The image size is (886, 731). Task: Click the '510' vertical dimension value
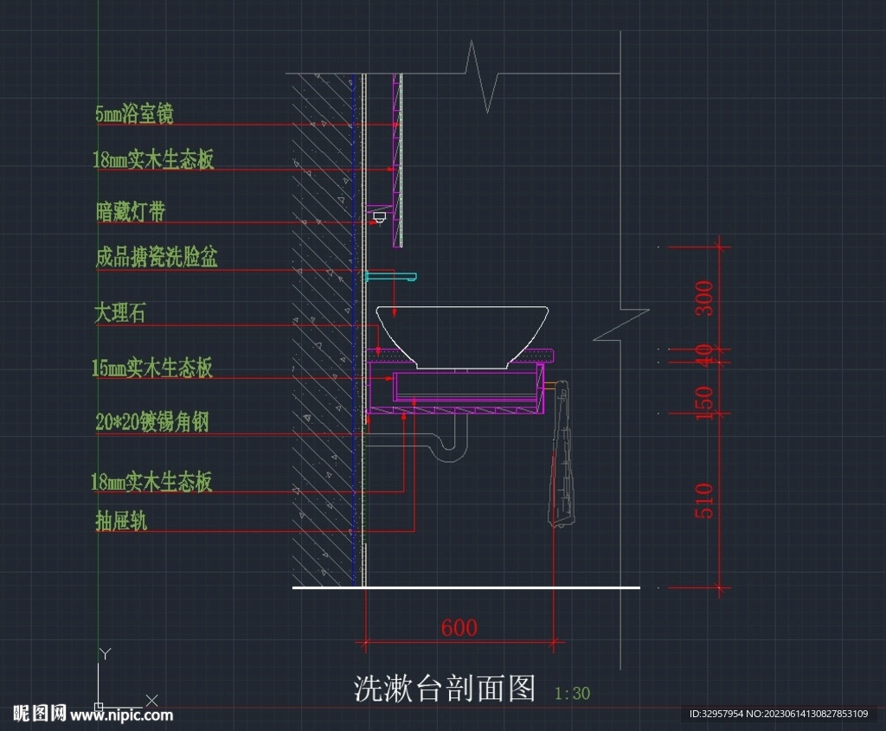coord(704,501)
